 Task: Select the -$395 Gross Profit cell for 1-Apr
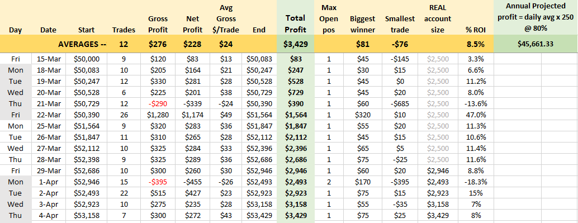(x=158, y=182)
